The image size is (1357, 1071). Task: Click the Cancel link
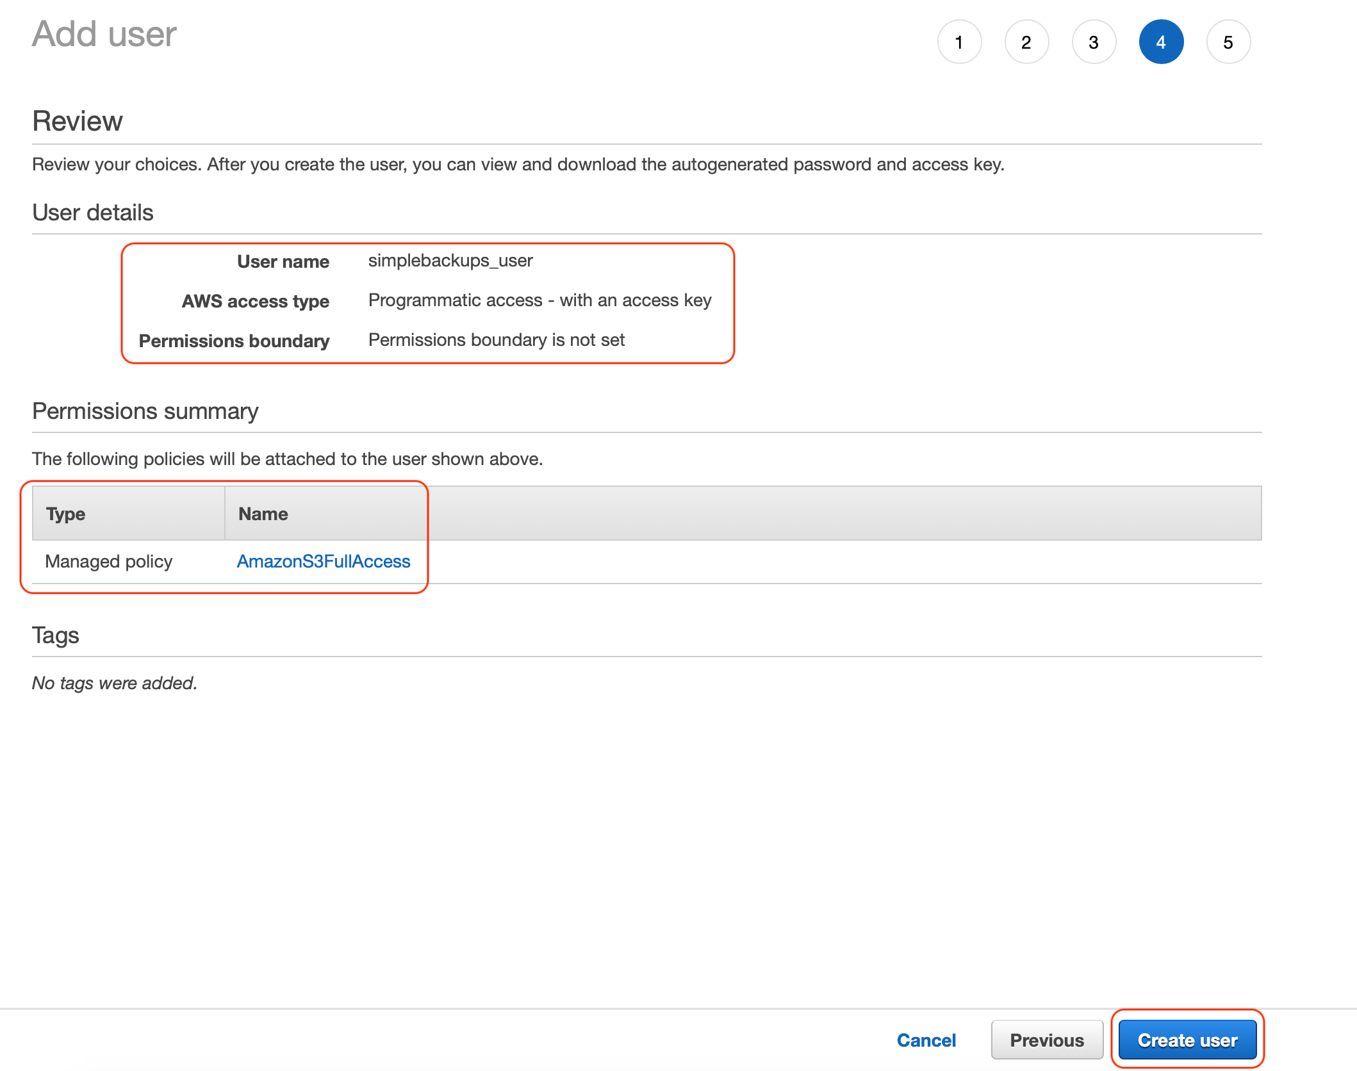click(x=926, y=1040)
